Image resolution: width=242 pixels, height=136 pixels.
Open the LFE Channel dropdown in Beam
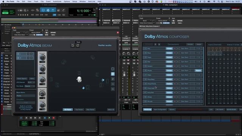tap(31, 82)
